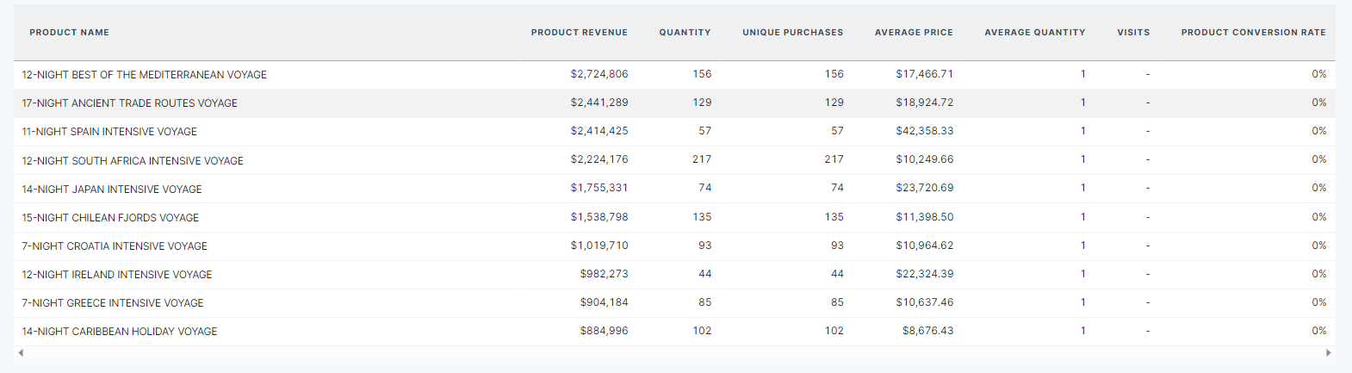Open 17-Night Ancient Trade Routes Voyage

(x=129, y=103)
